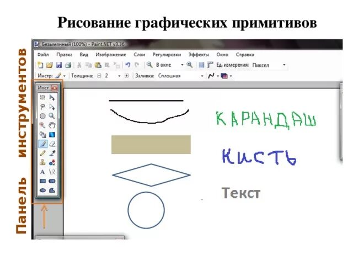Decrease brush width with minus button

coord(99,76)
